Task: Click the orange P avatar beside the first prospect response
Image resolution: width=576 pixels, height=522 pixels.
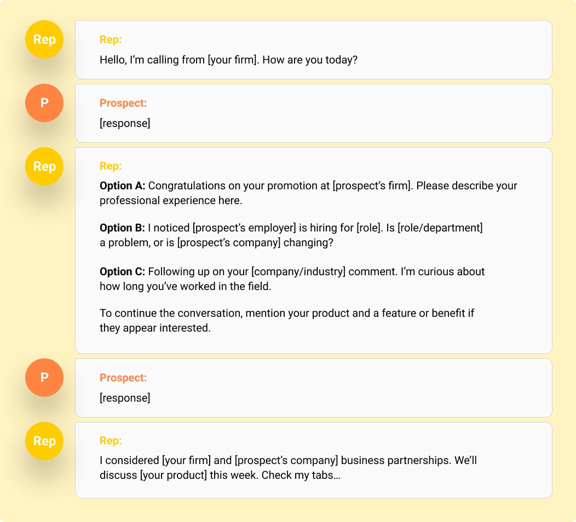Action: 44,103
